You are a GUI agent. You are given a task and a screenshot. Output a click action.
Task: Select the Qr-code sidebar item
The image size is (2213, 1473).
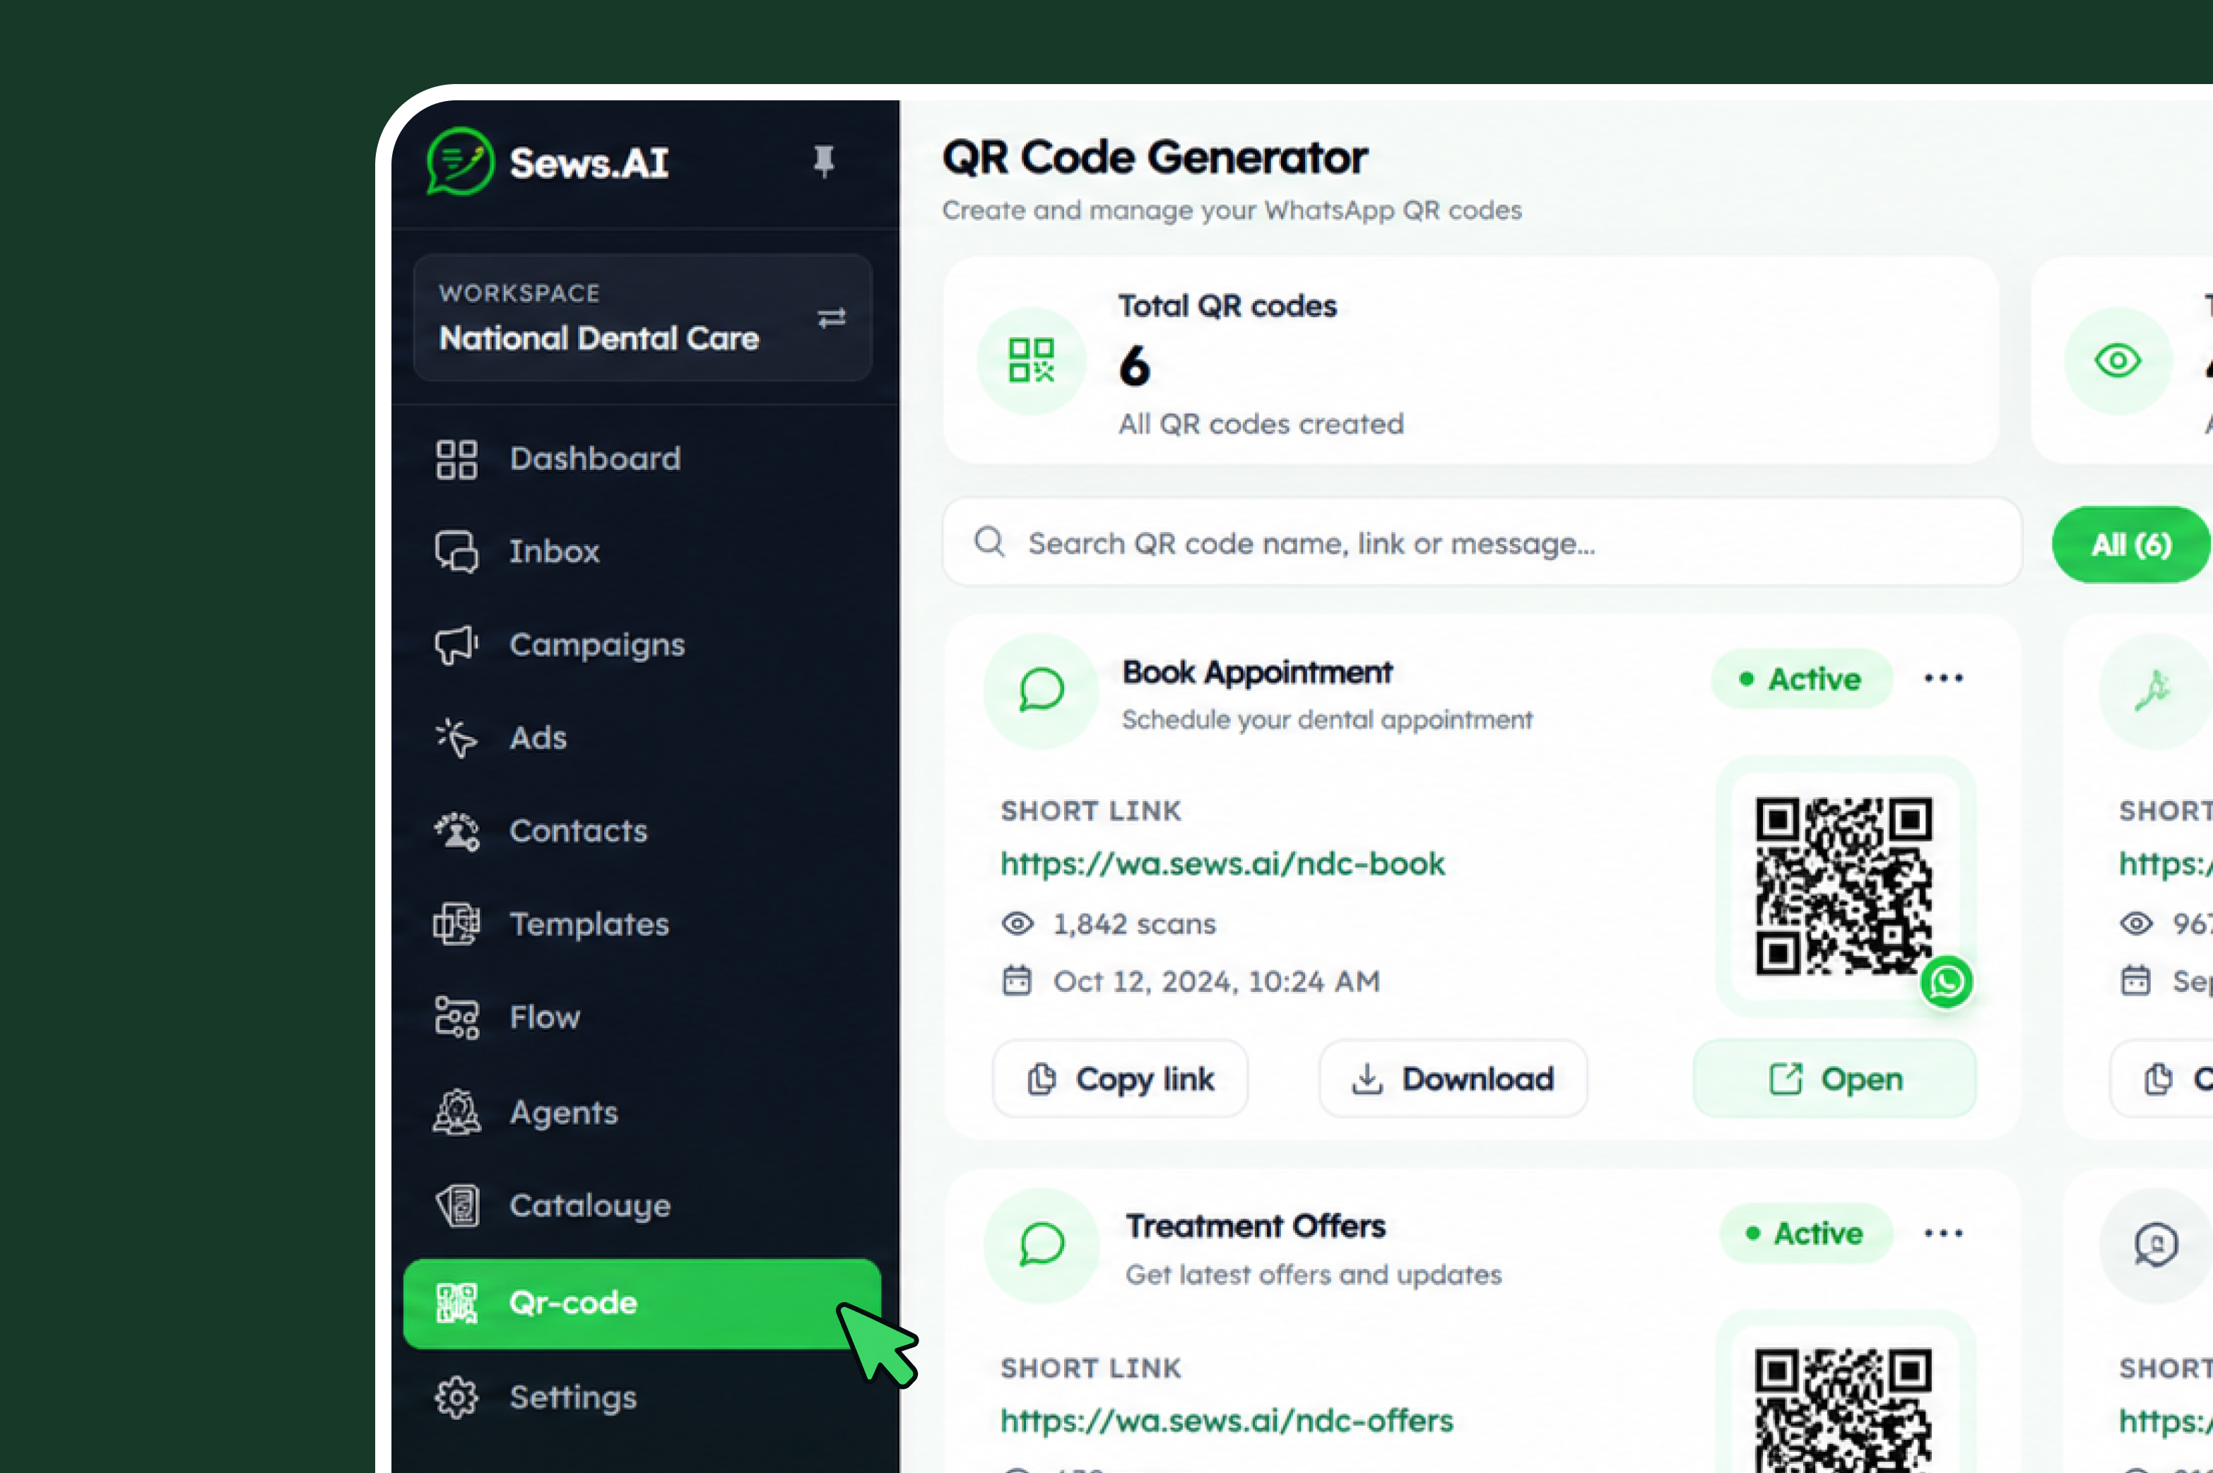click(x=642, y=1303)
